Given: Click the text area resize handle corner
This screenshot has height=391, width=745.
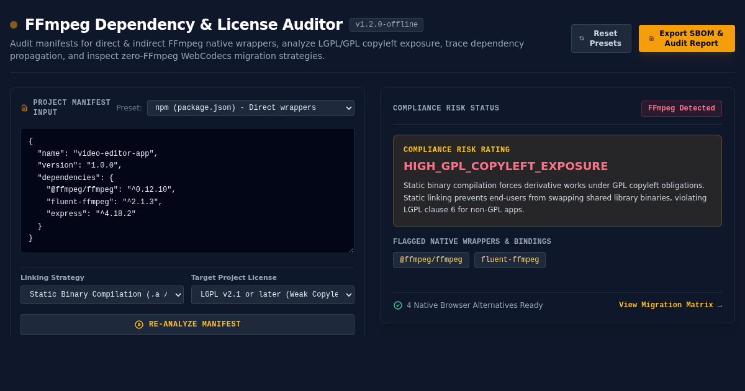Looking at the screenshot, I should 351,249.
